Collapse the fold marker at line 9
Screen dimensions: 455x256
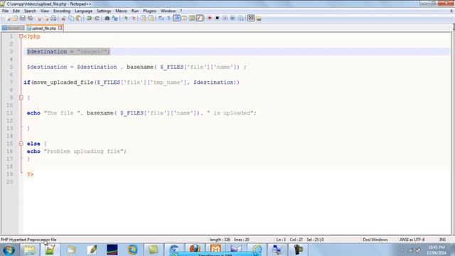click(21, 97)
